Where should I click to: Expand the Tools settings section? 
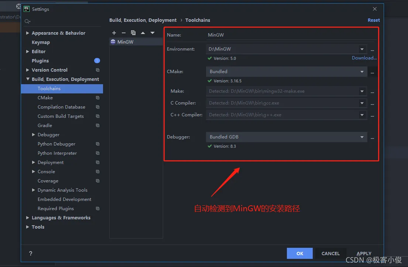pyautogui.click(x=28, y=227)
